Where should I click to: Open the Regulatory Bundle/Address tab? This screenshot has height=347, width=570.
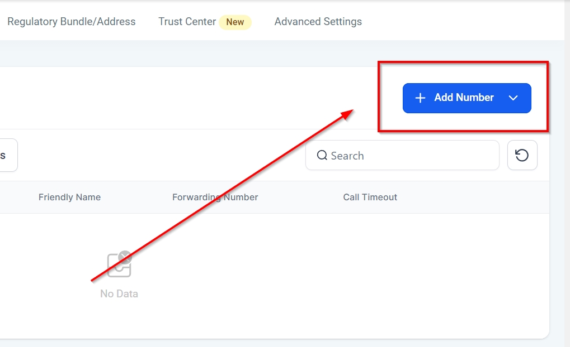(x=72, y=22)
